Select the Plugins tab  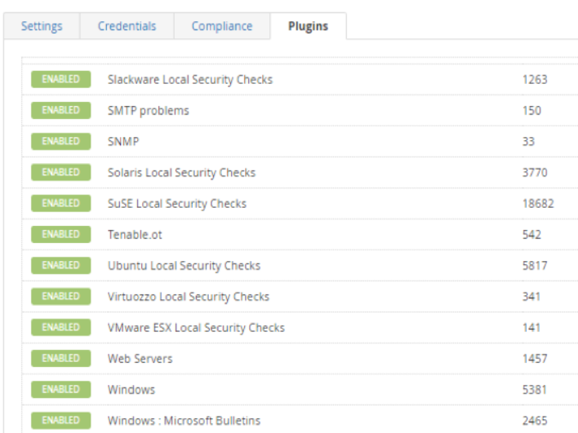click(308, 26)
